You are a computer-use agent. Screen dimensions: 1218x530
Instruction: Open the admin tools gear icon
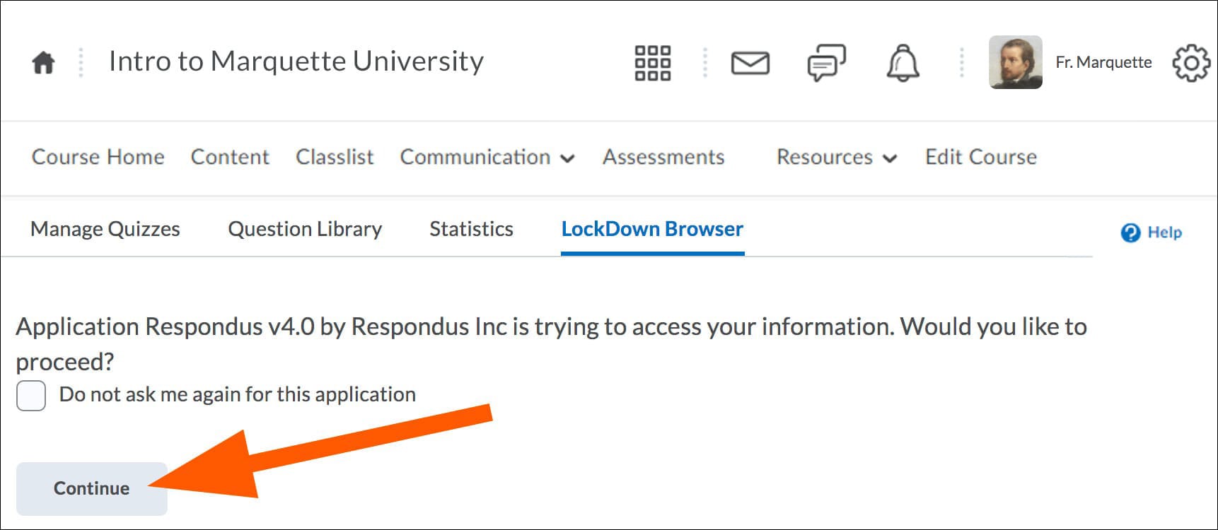1191,63
